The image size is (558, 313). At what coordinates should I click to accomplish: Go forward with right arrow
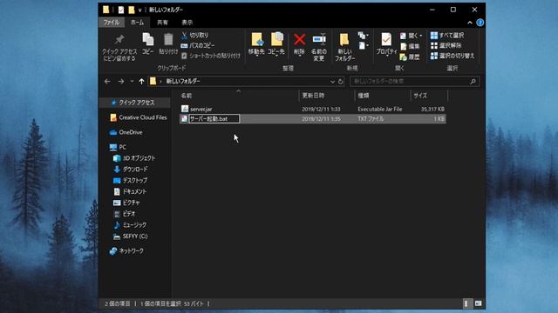pyautogui.click(x=121, y=82)
